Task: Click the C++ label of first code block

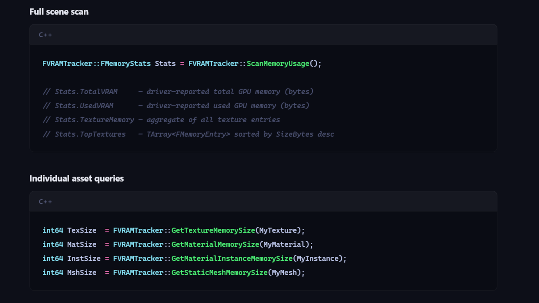Action: (45, 35)
